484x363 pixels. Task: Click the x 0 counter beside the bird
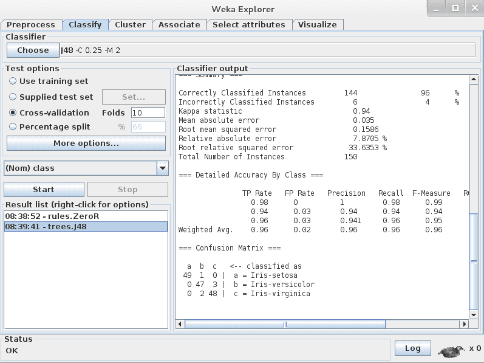pyautogui.click(x=475, y=348)
